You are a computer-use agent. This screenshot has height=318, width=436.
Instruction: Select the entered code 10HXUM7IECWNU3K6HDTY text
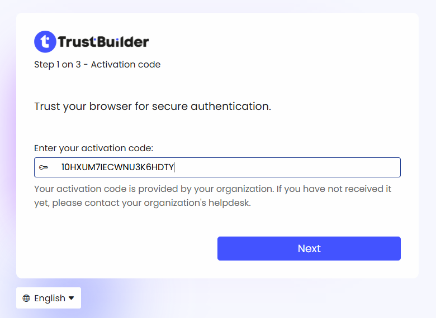tap(117, 167)
